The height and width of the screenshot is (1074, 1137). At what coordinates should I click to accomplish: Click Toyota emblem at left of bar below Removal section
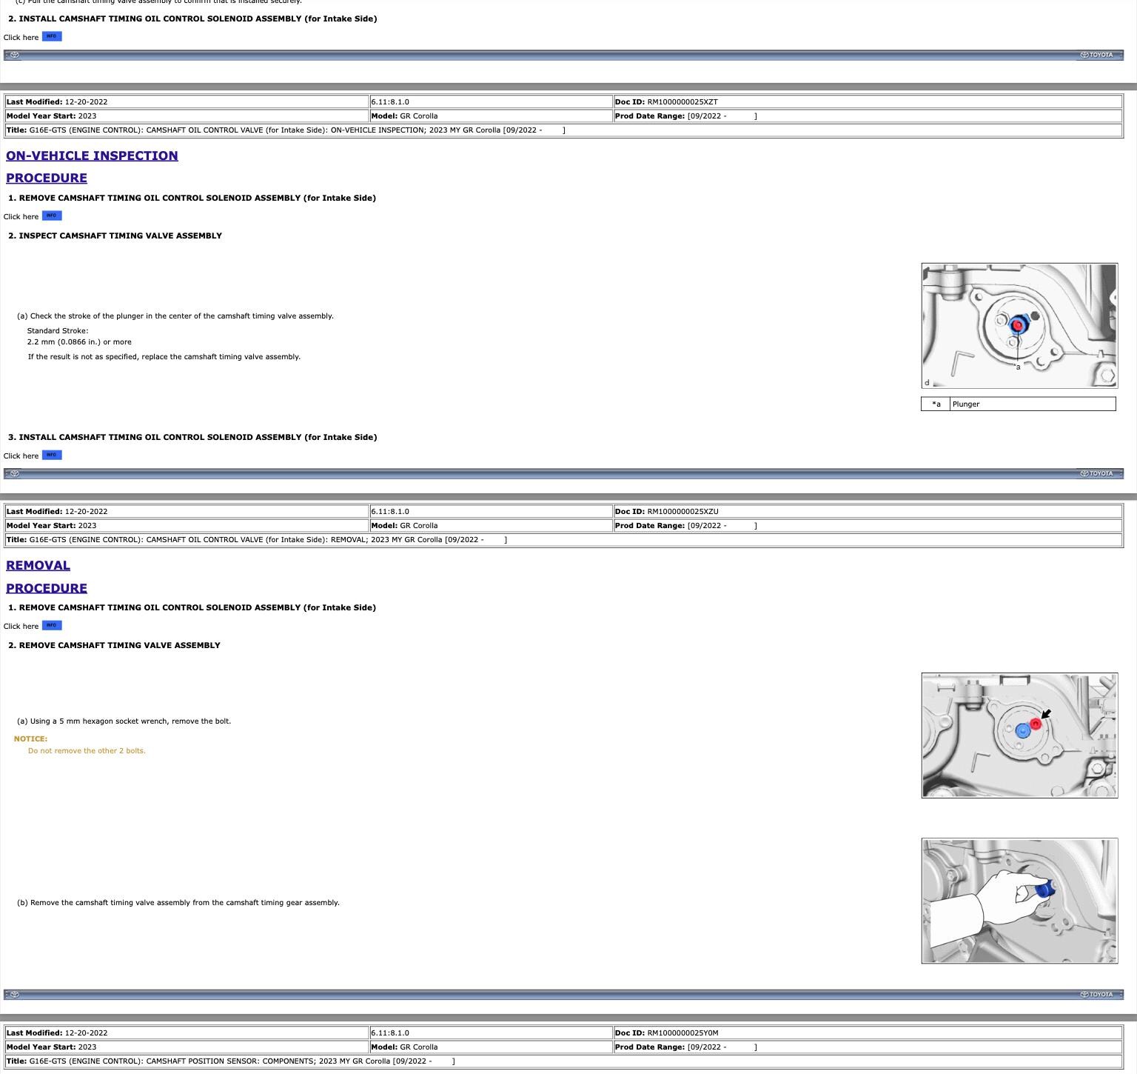click(x=14, y=994)
